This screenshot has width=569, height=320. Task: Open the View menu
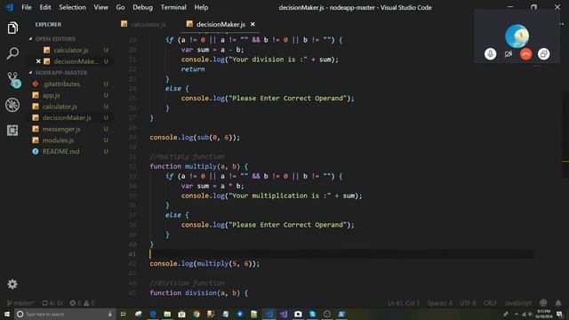pyautogui.click(x=100, y=7)
